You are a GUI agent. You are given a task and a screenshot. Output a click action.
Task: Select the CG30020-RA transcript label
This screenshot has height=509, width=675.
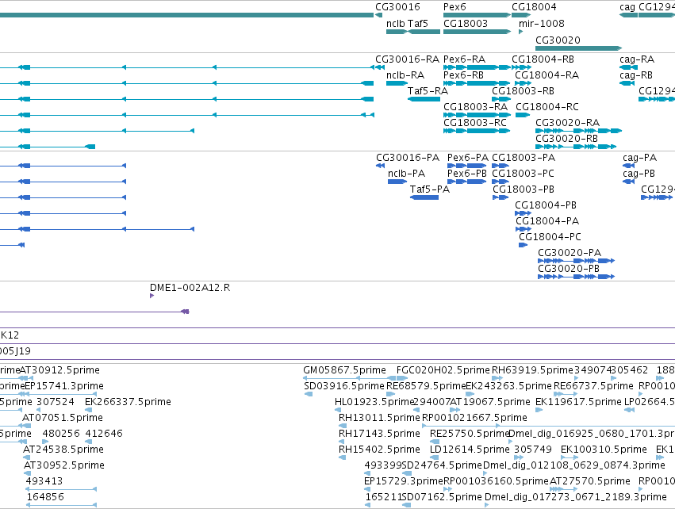tap(567, 123)
